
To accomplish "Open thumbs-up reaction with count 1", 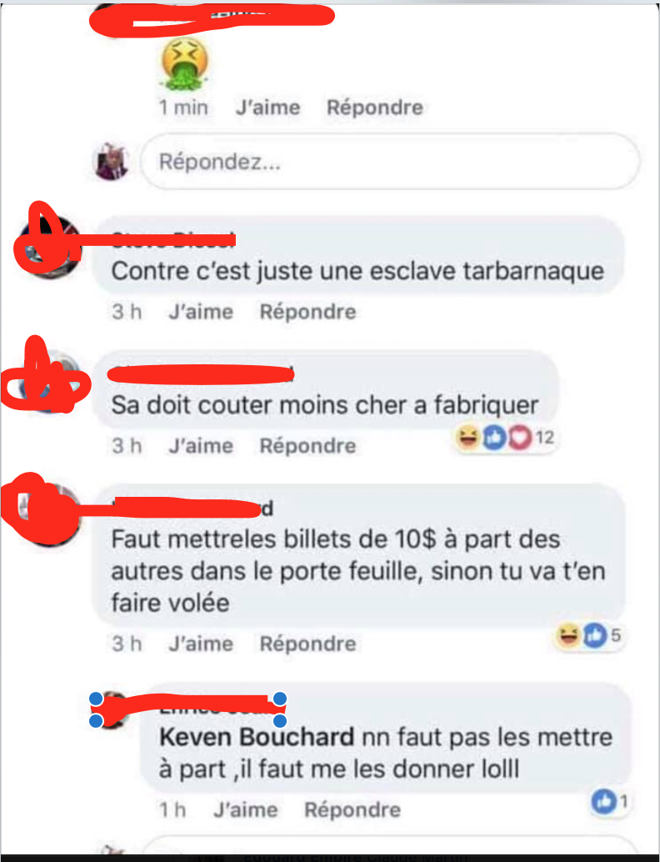I will click(603, 801).
